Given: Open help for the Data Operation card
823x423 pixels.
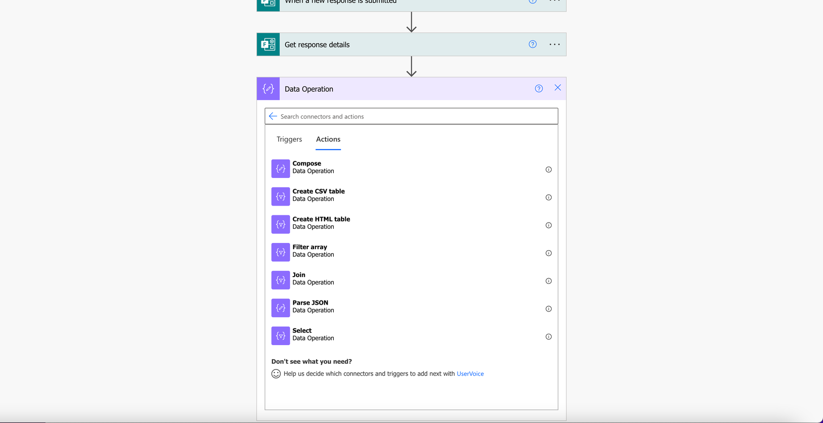Looking at the screenshot, I should [539, 89].
